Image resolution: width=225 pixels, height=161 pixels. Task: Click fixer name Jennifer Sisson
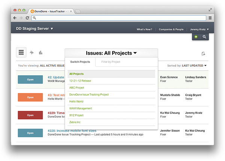[170, 131]
